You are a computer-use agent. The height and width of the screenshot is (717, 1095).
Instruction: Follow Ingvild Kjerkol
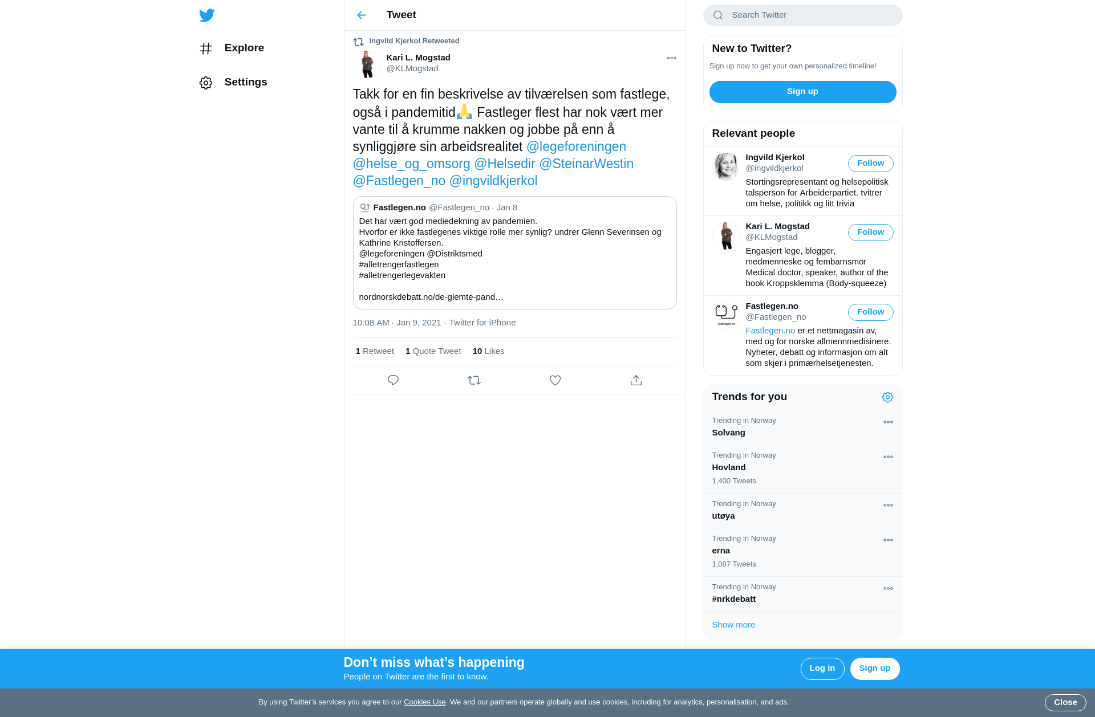pos(870,164)
